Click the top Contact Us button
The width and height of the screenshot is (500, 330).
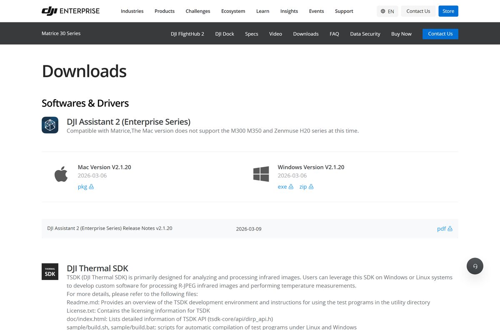click(418, 11)
